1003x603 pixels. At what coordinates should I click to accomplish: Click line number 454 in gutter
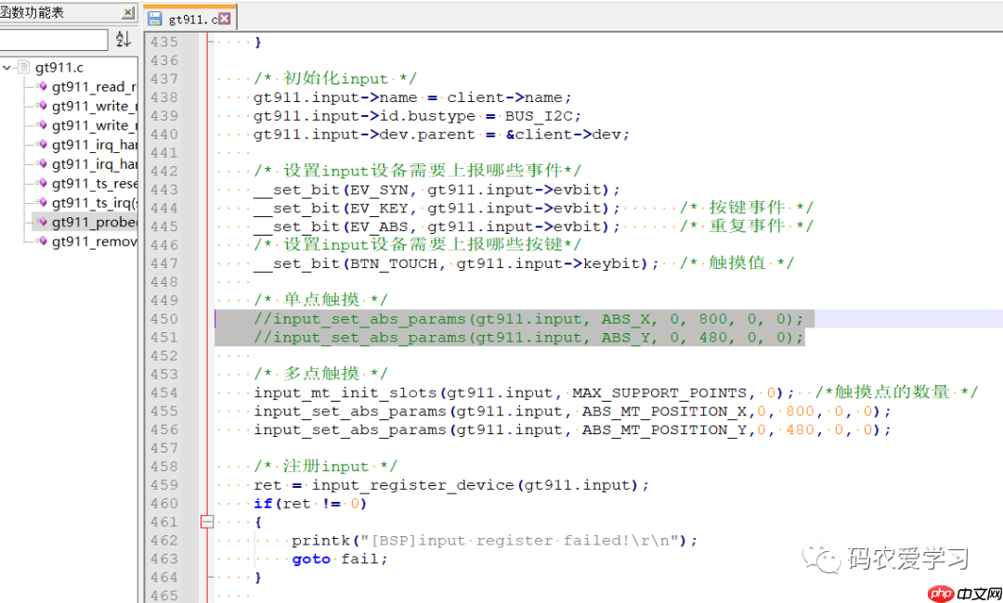click(164, 392)
